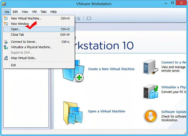
Task: Select Map Virtual Disks... menu entry
Action: tap(24, 58)
